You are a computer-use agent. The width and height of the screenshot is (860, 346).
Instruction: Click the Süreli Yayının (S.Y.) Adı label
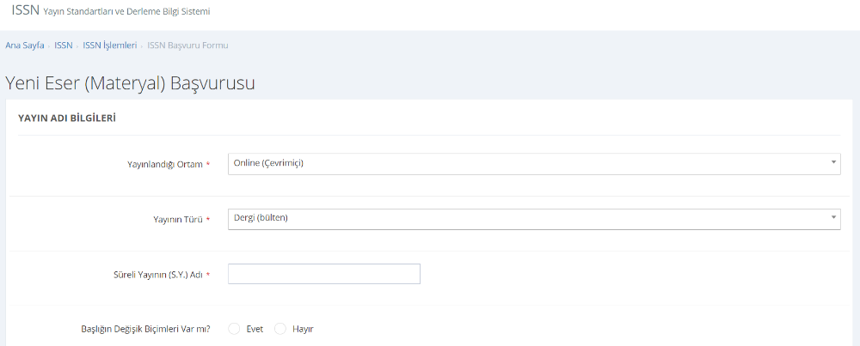(x=152, y=275)
